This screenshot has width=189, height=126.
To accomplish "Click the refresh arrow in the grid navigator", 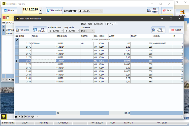I will click(29, 117).
